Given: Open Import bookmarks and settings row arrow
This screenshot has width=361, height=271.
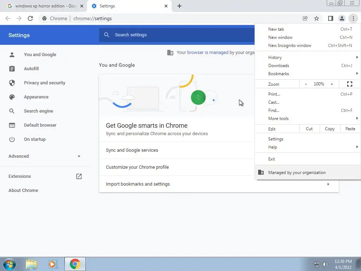Looking at the screenshot, I should (x=328, y=184).
